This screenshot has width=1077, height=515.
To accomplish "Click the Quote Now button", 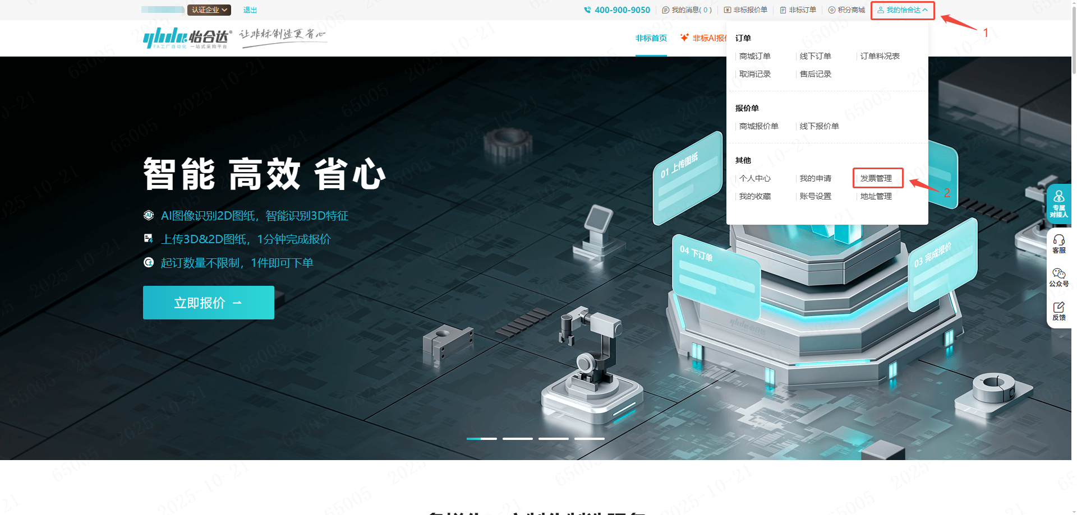I will 209,303.
